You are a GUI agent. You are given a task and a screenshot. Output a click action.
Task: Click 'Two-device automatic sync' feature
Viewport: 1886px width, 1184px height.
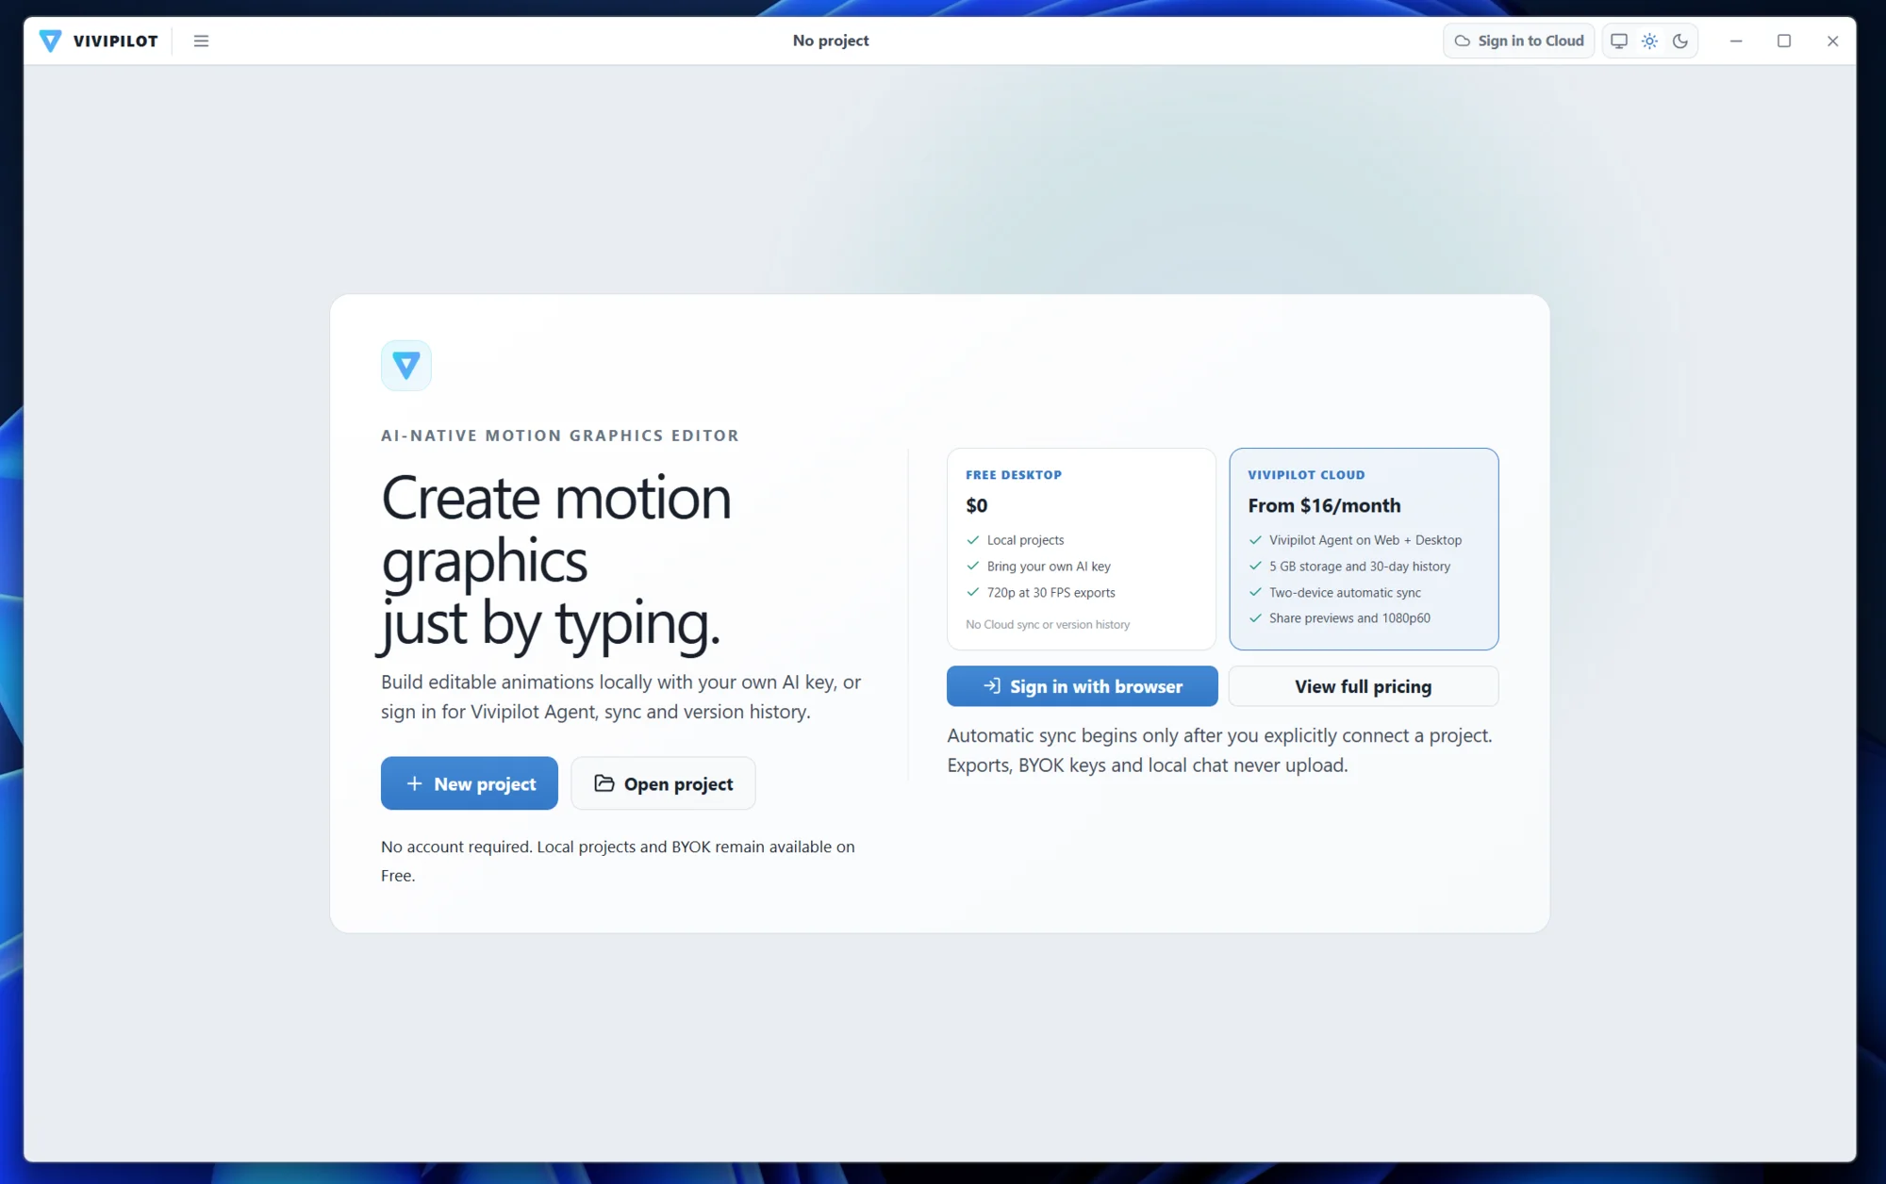tap(1345, 593)
